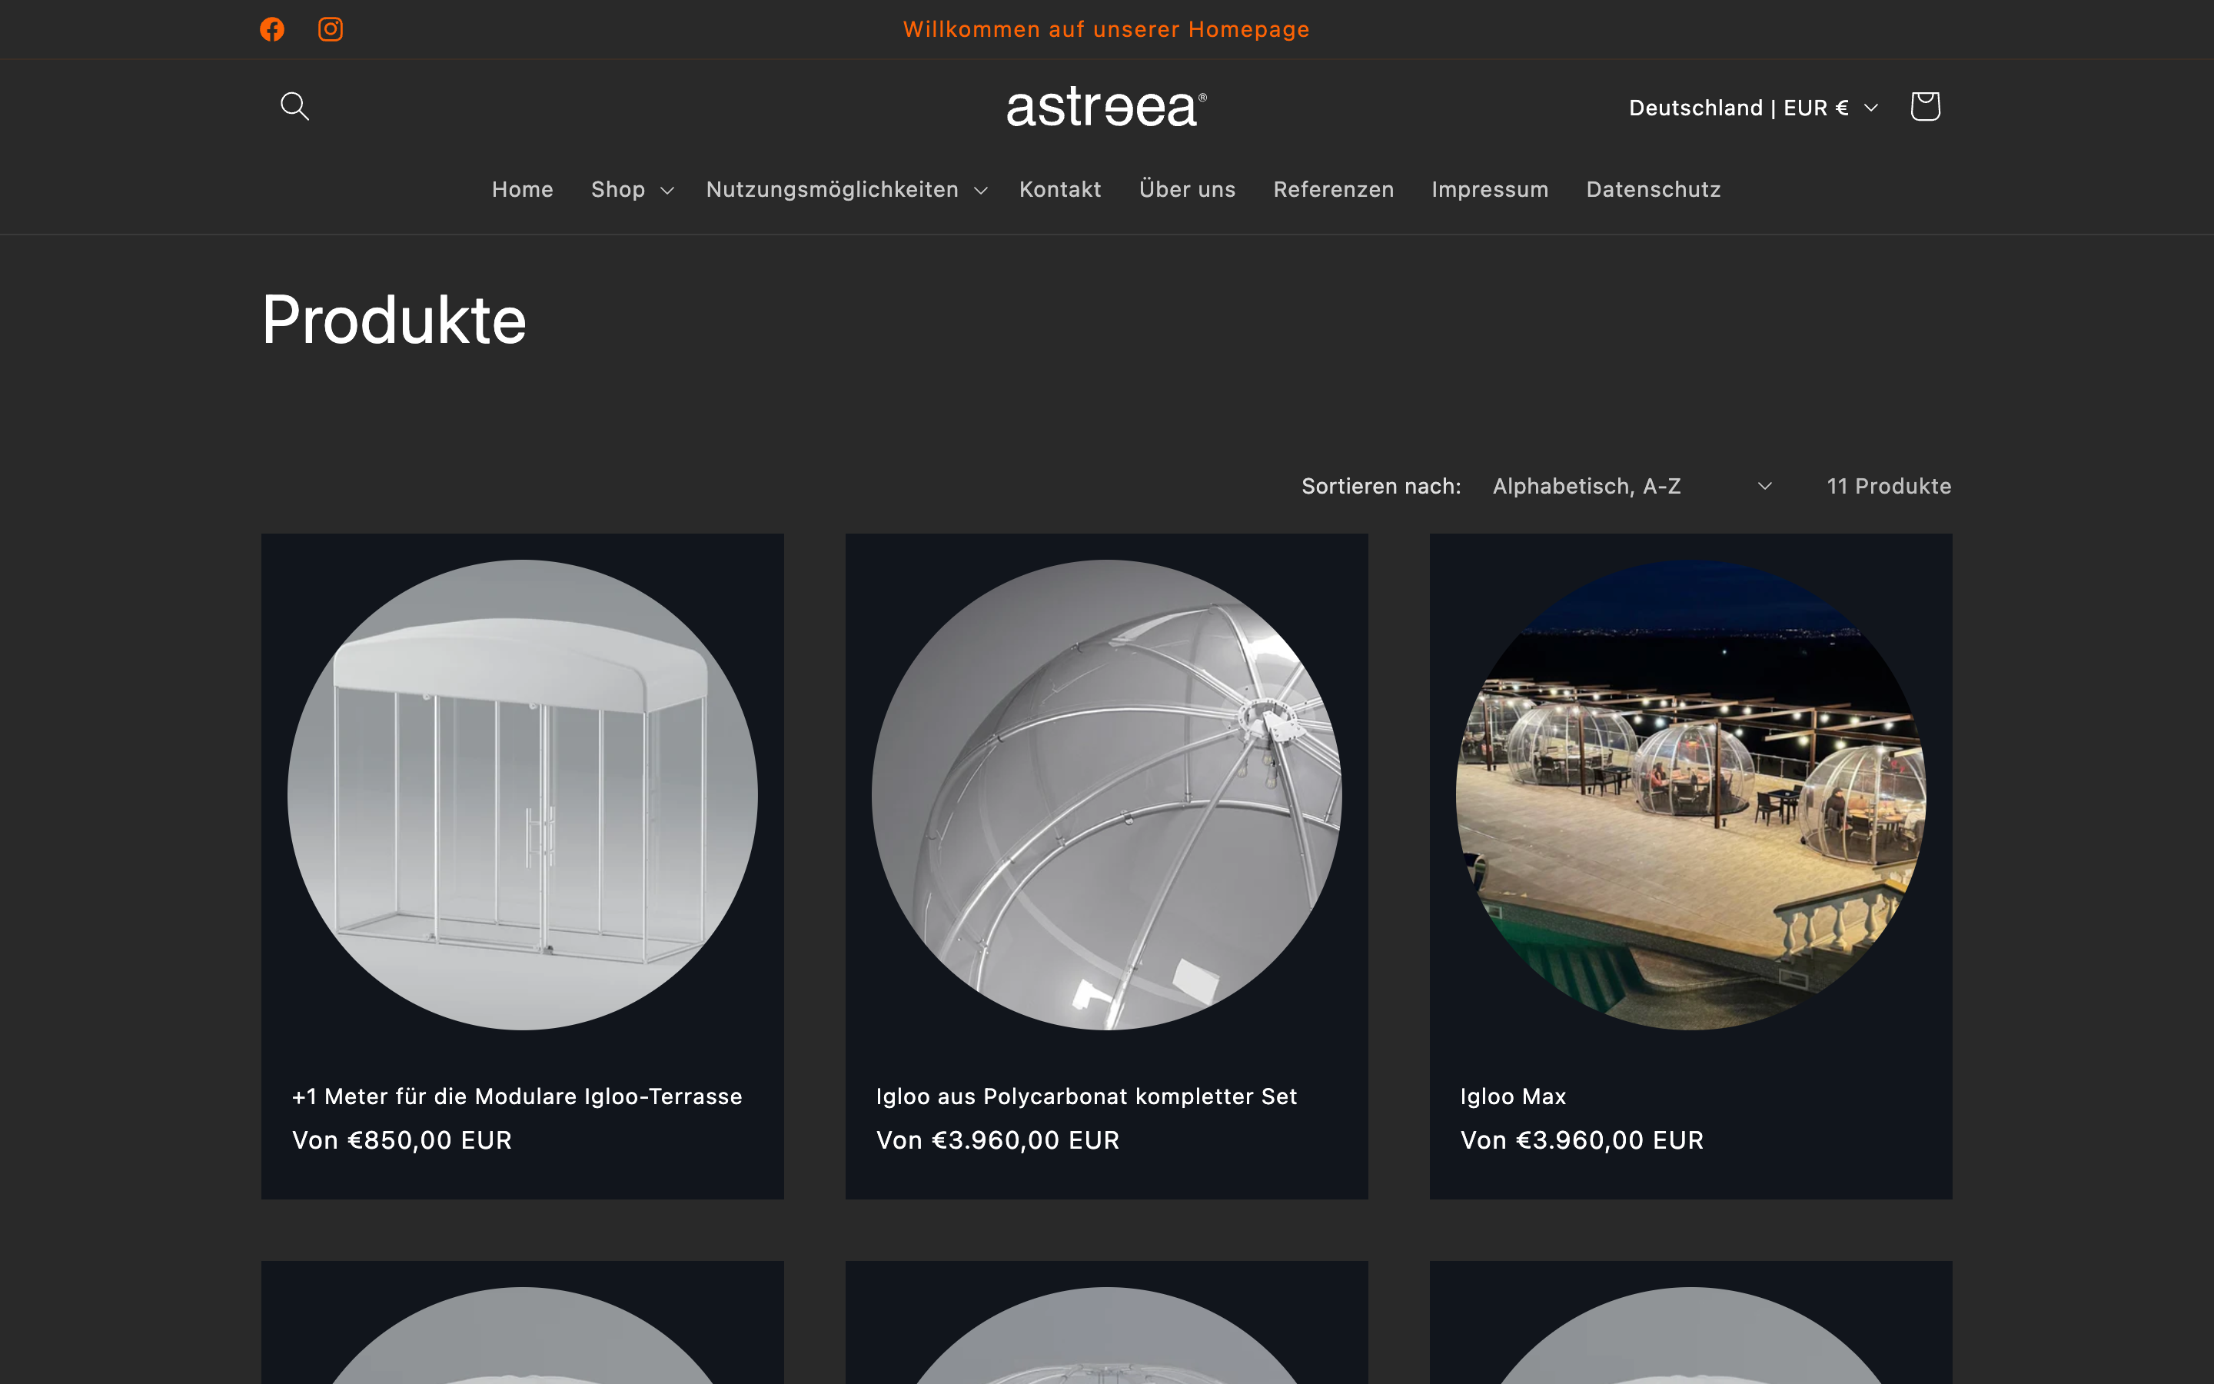Click the Willkommen auf unserer Homepage banner
Screen dimensions: 2214x1384
1106,28
